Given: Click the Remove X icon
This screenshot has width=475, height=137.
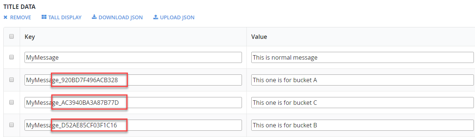Looking at the screenshot, I should pos(6,17).
